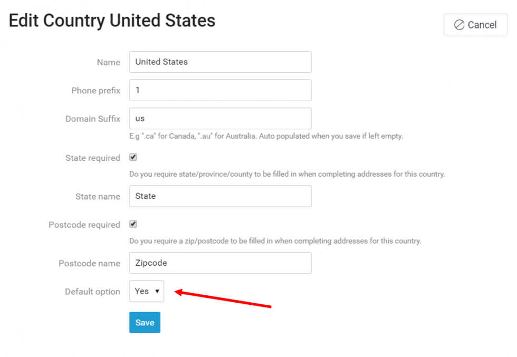Click the 'us' domain suffix value
This screenshot has width=517, height=357.
point(139,118)
